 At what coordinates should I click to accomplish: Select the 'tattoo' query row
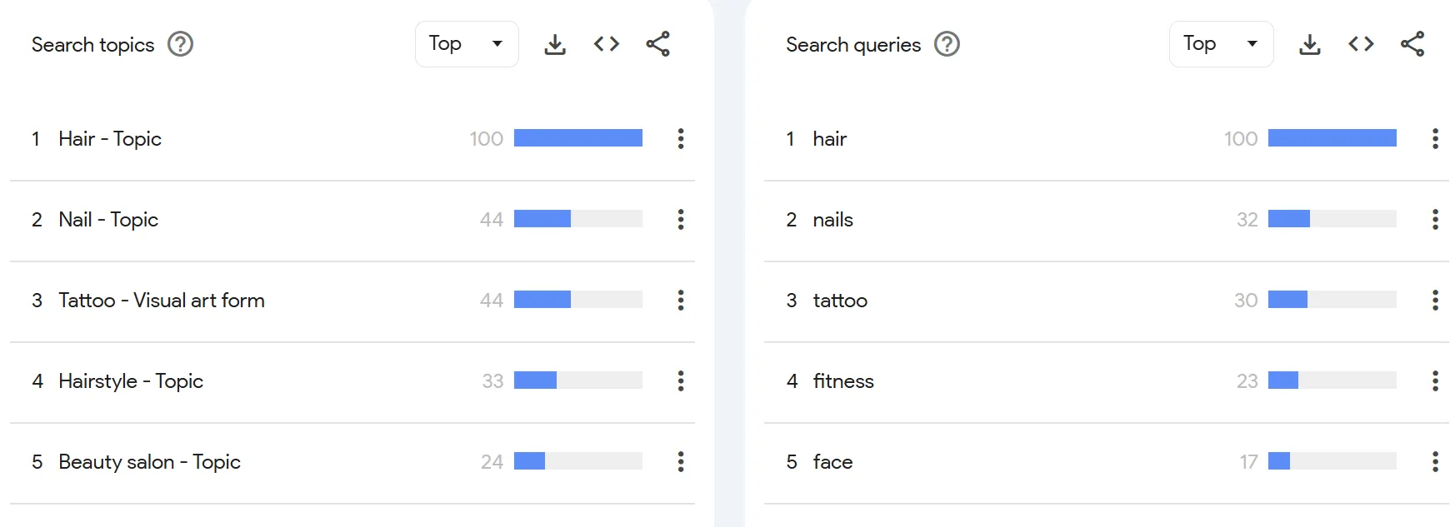pyautogui.click(x=840, y=300)
